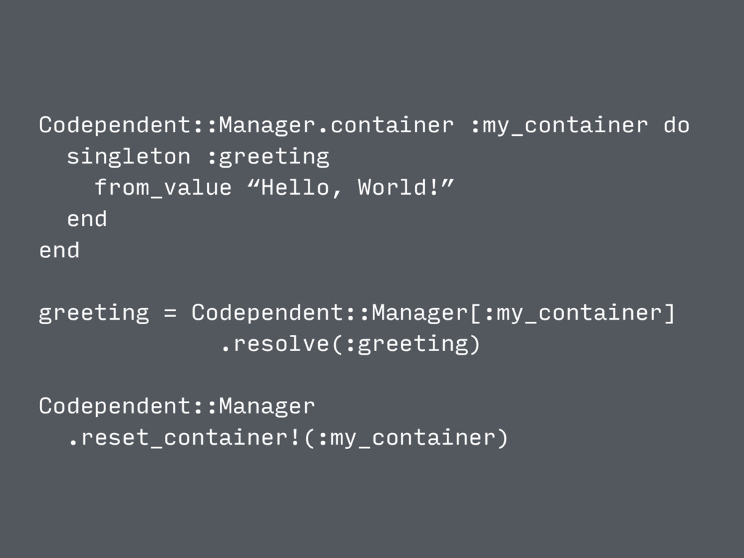Click the from_value method name
This screenshot has height=558, width=744.
163,188
